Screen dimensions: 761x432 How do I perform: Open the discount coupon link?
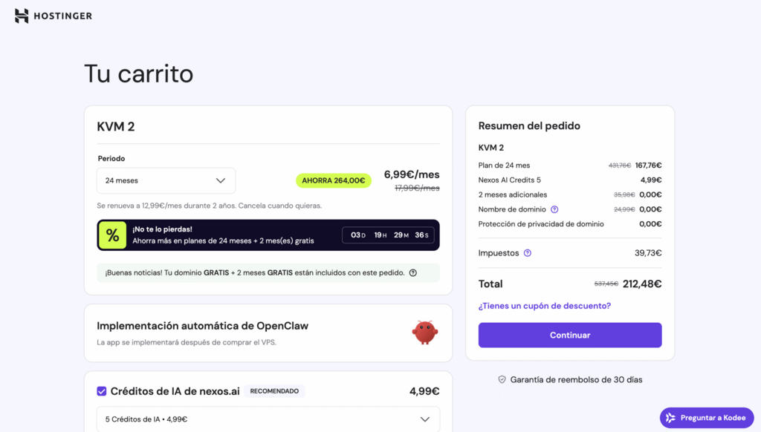coord(543,306)
